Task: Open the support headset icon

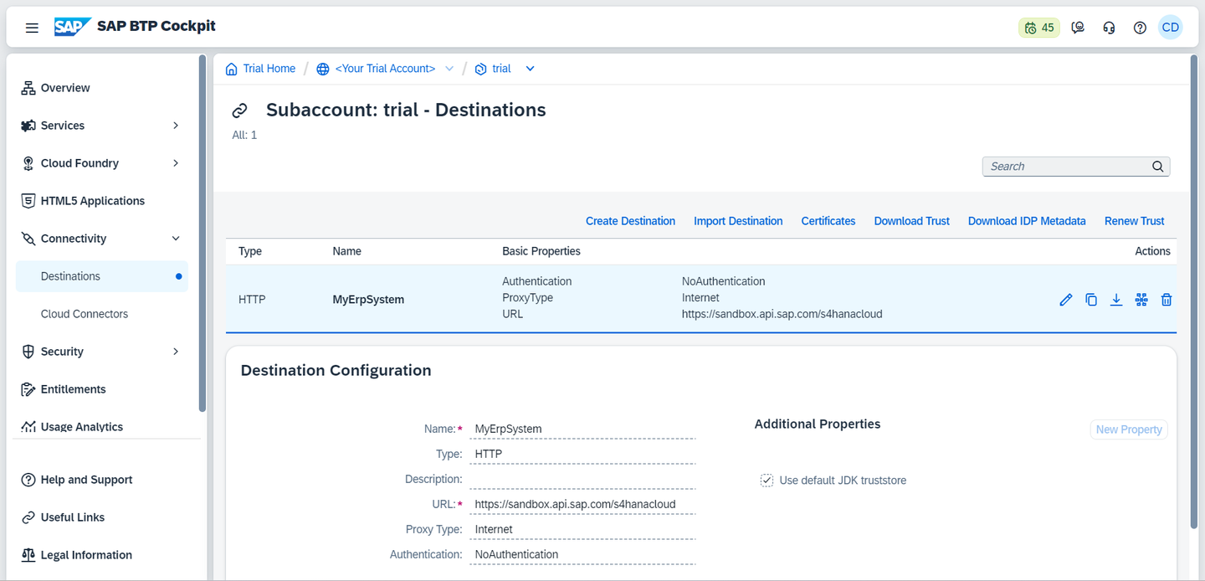Action: point(1110,28)
